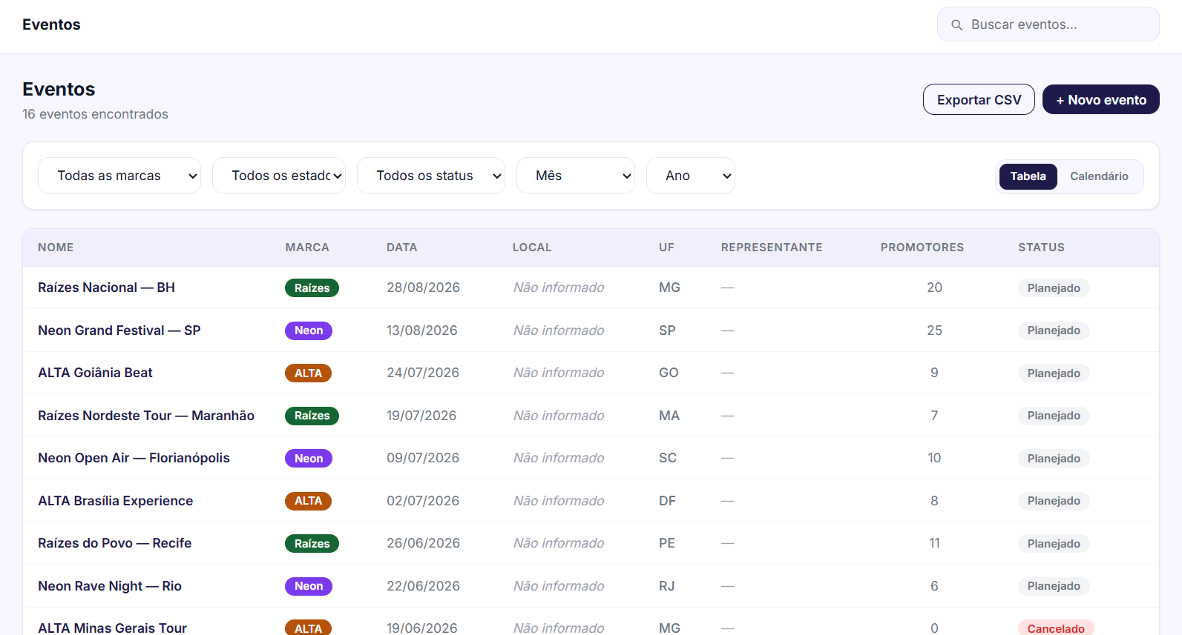Screen dimensions: 1182x635
Task: Click Cancelado status in ALTA Minas Gerais row
Action: pyautogui.click(x=1056, y=628)
